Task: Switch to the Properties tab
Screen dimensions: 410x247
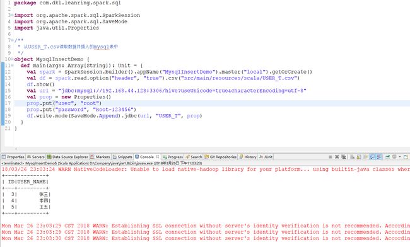Action: point(13,157)
